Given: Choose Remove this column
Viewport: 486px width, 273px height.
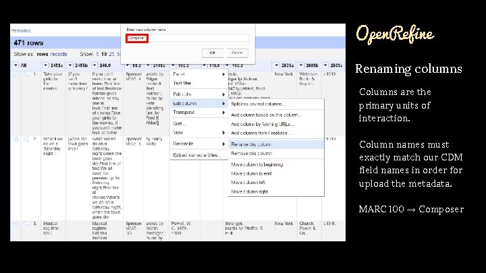Looking at the screenshot, I should 276,153.
